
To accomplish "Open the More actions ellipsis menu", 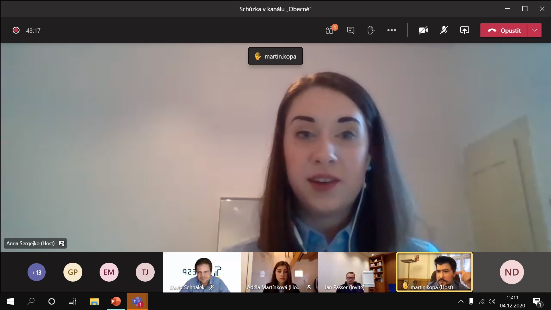I will click(x=391, y=30).
